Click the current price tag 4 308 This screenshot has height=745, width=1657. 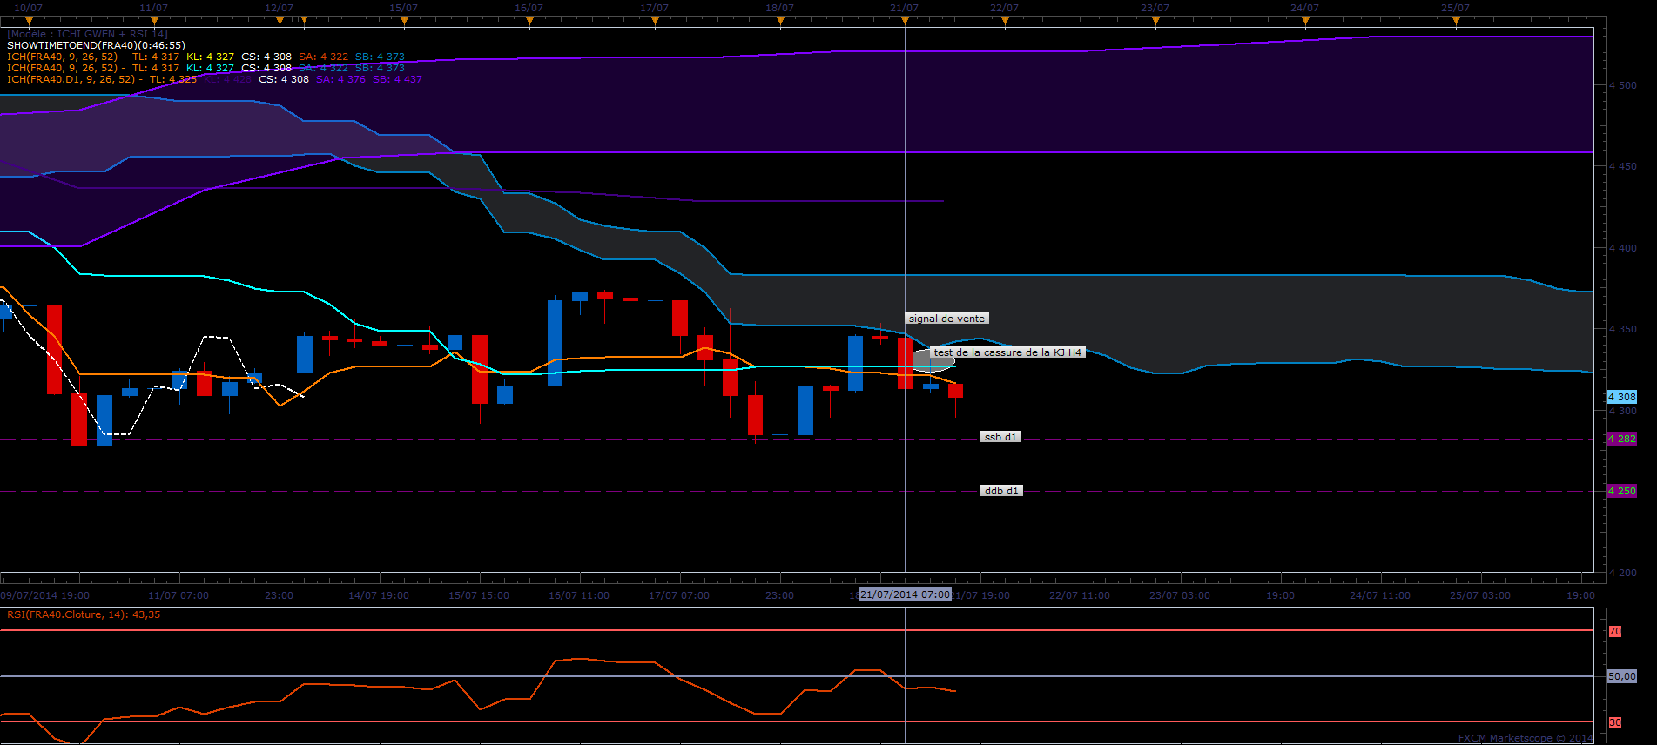tap(1622, 397)
